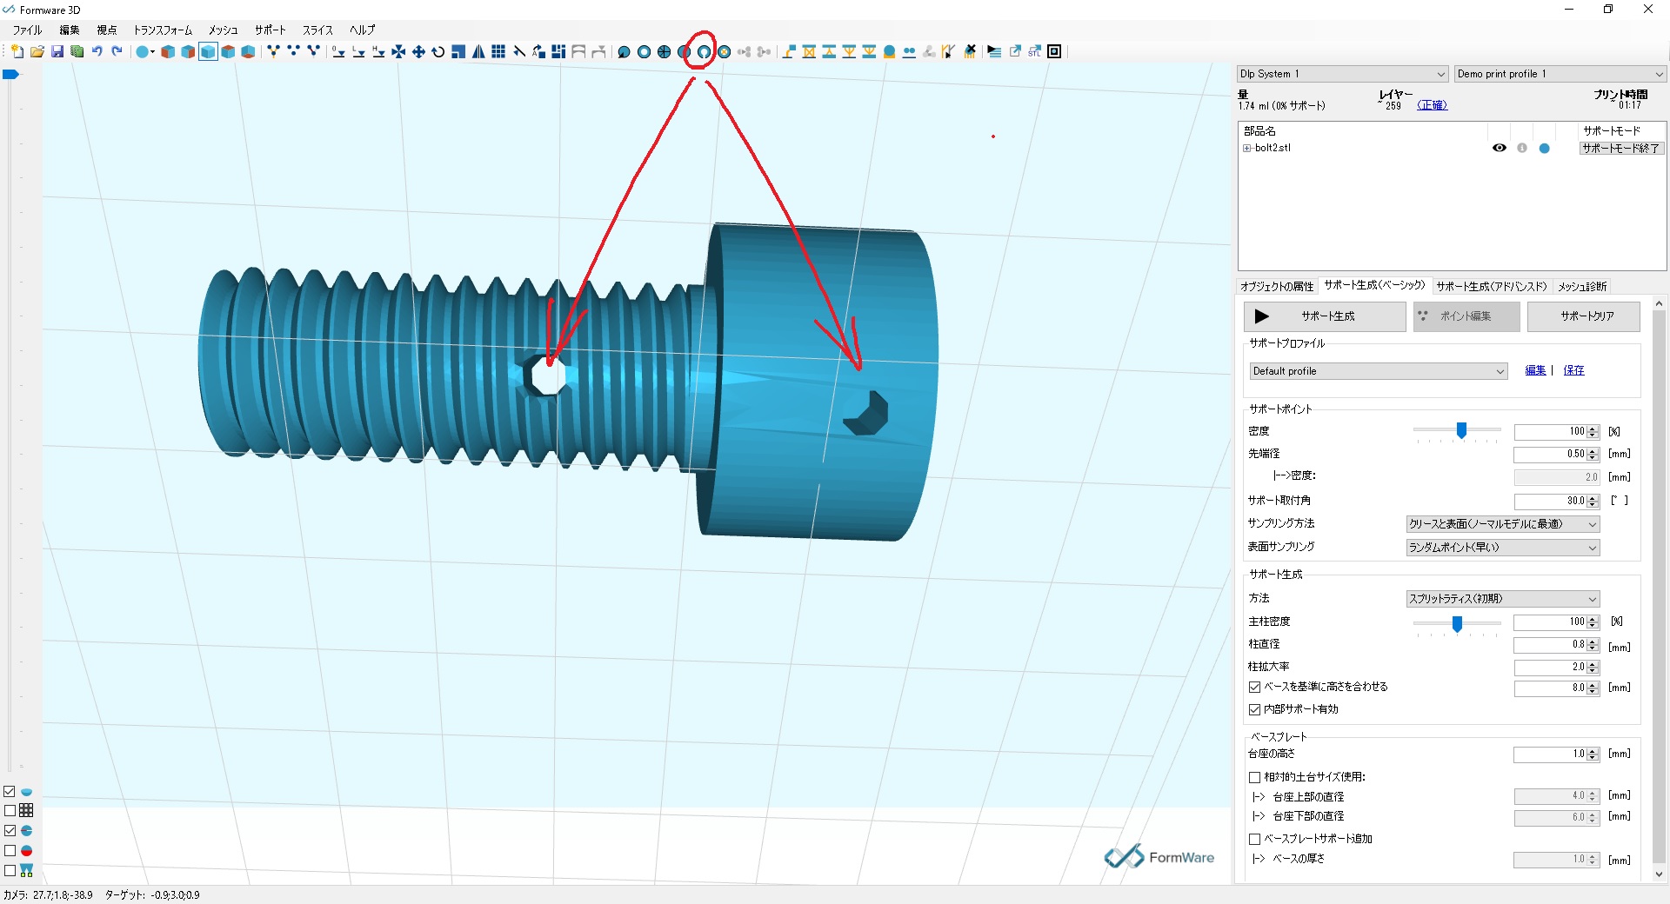
Task: Open the スライス menu
Action: [317, 30]
